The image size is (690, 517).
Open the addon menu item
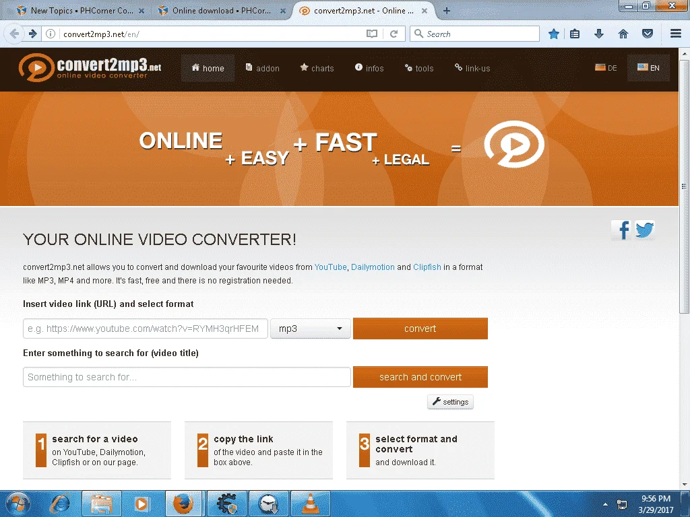tap(262, 68)
